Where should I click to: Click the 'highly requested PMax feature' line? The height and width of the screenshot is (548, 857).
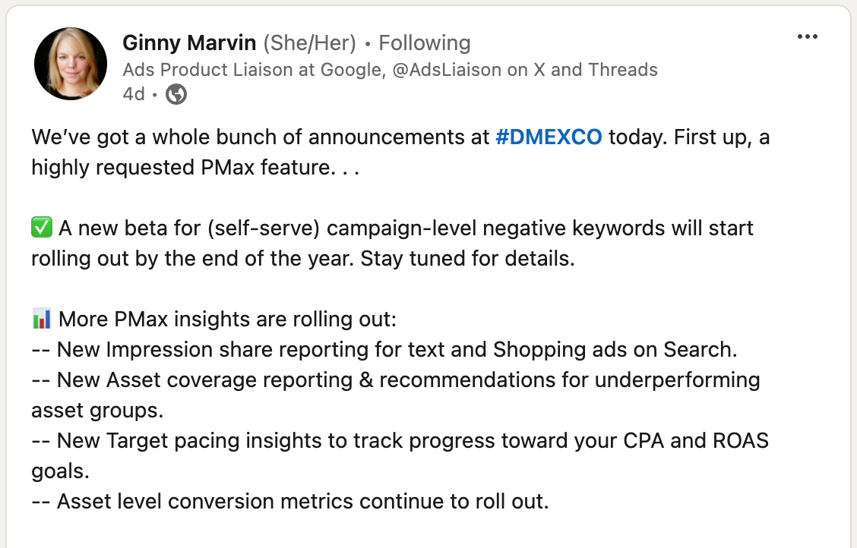(195, 168)
